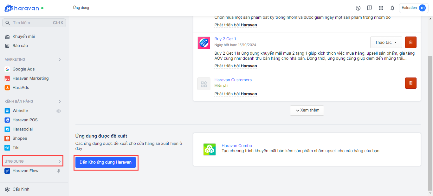
Task: Click the Buy 2 Get 1 app icon
Action: 204,43
